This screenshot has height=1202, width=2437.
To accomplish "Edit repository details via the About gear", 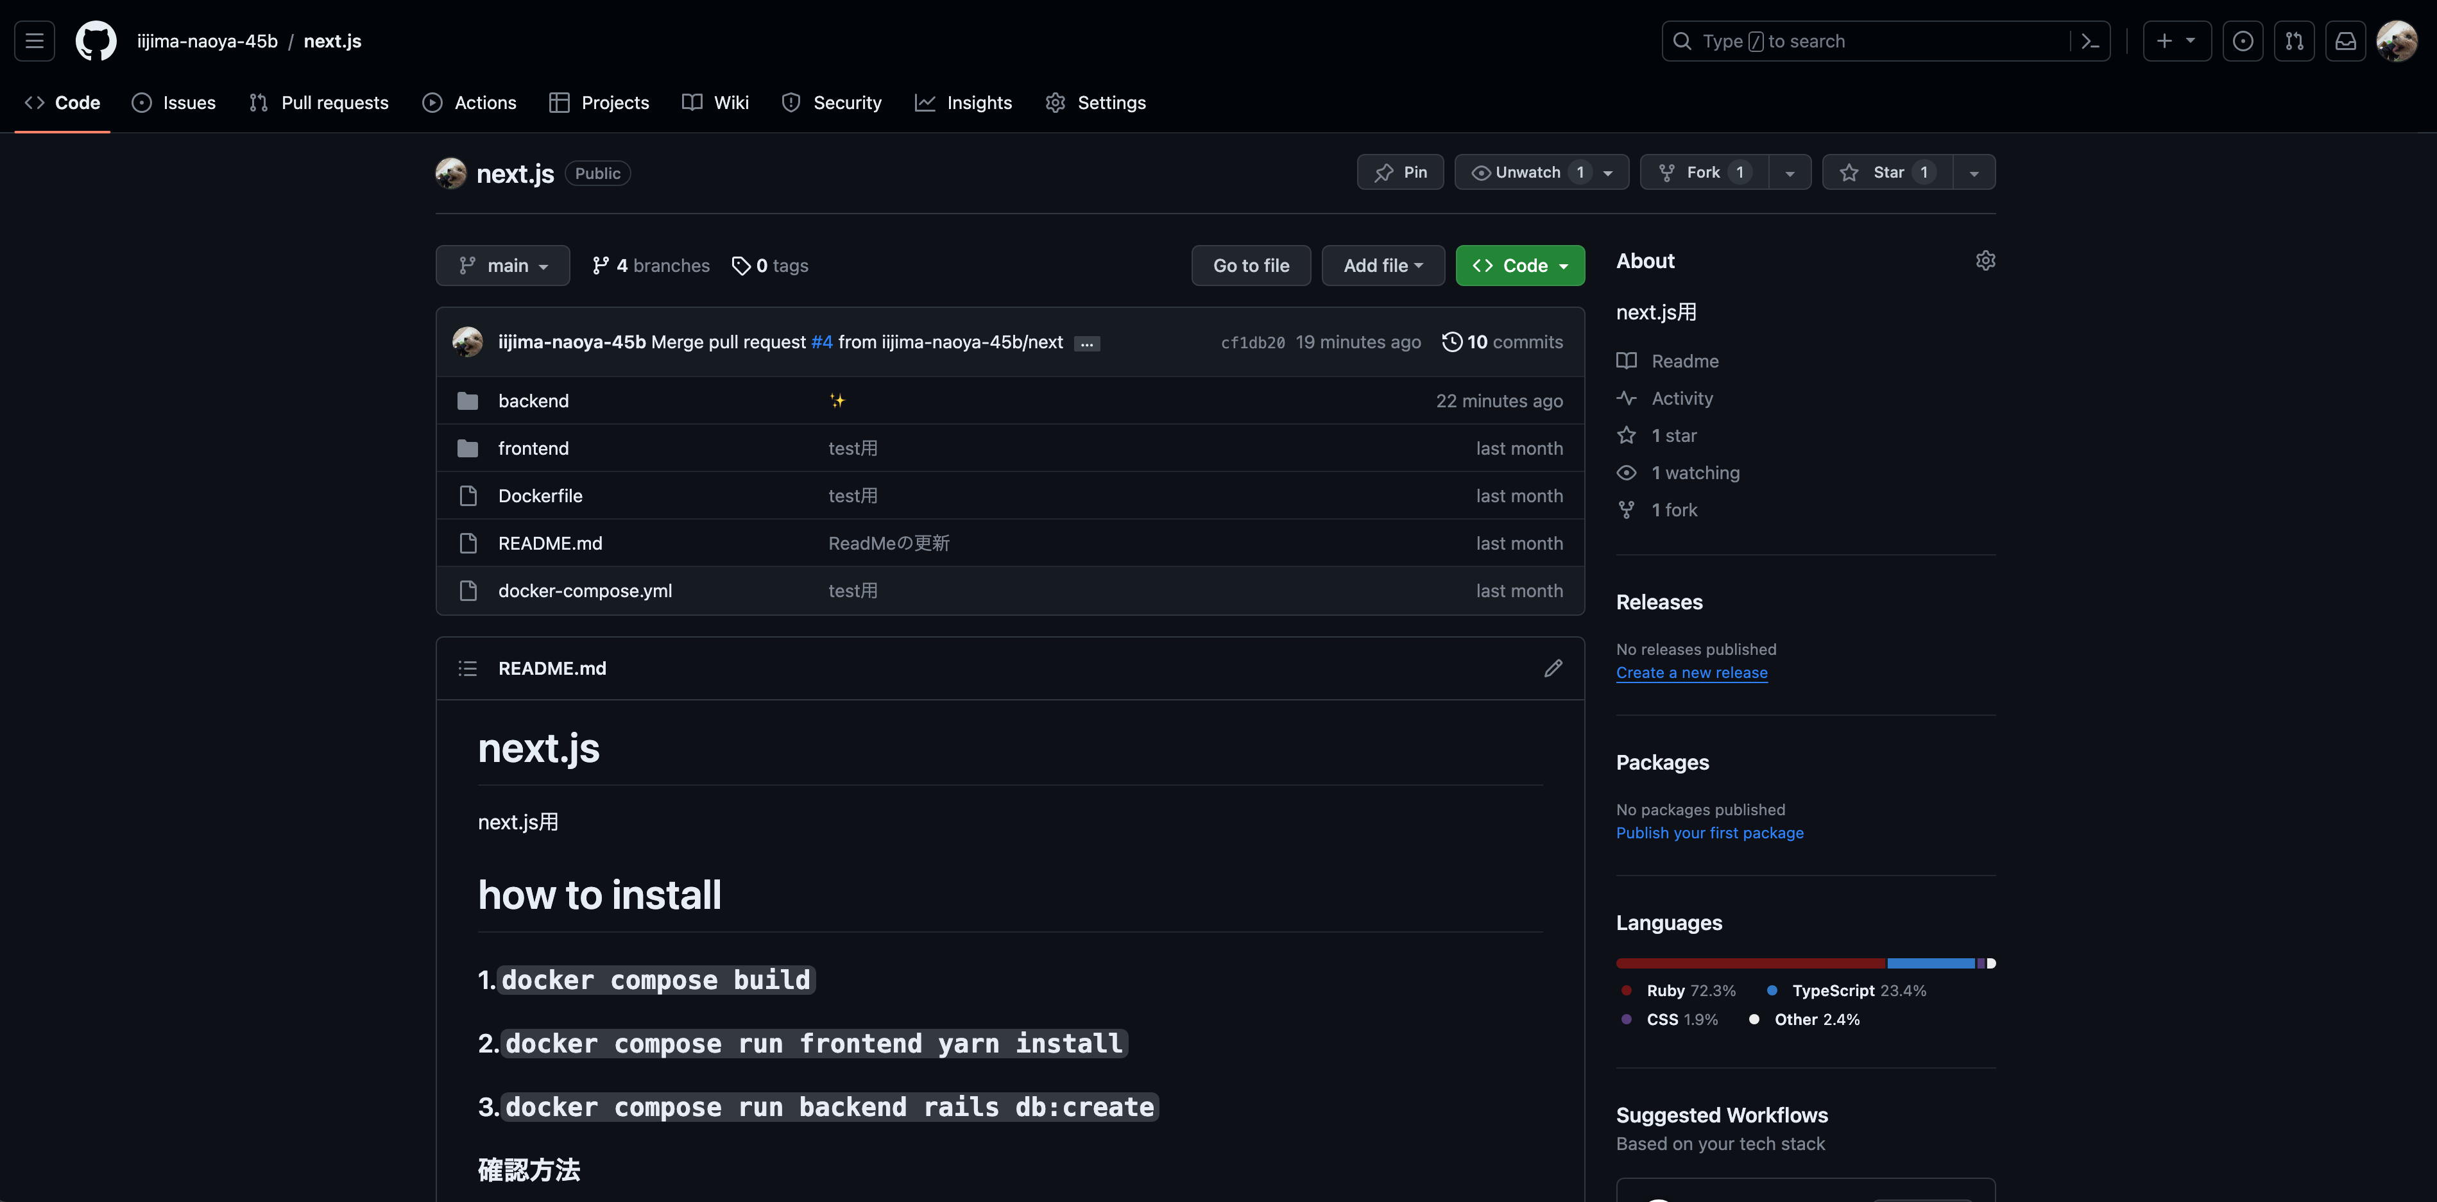I will click(1985, 260).
